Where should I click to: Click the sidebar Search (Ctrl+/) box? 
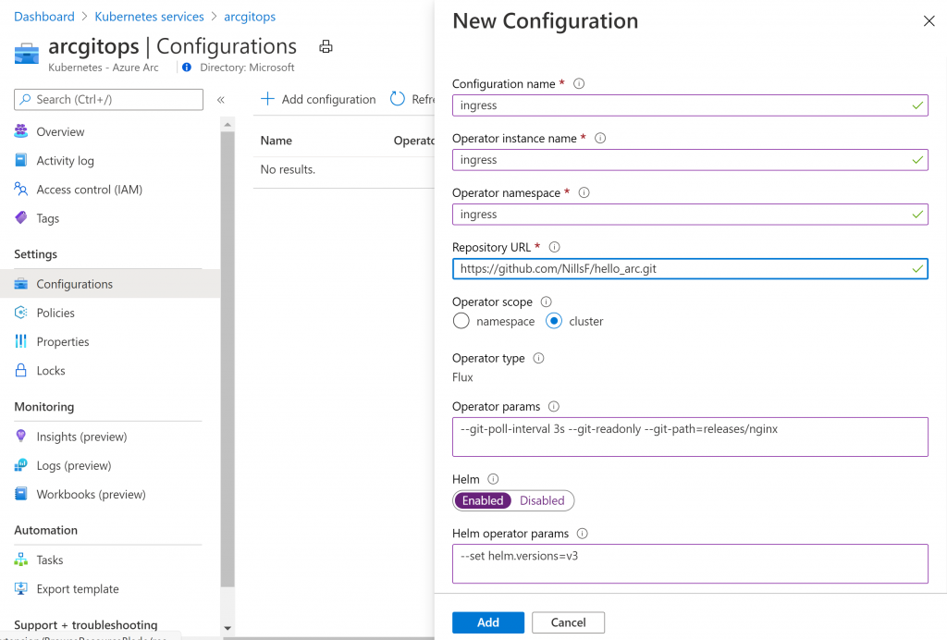(x=109, y=100)
